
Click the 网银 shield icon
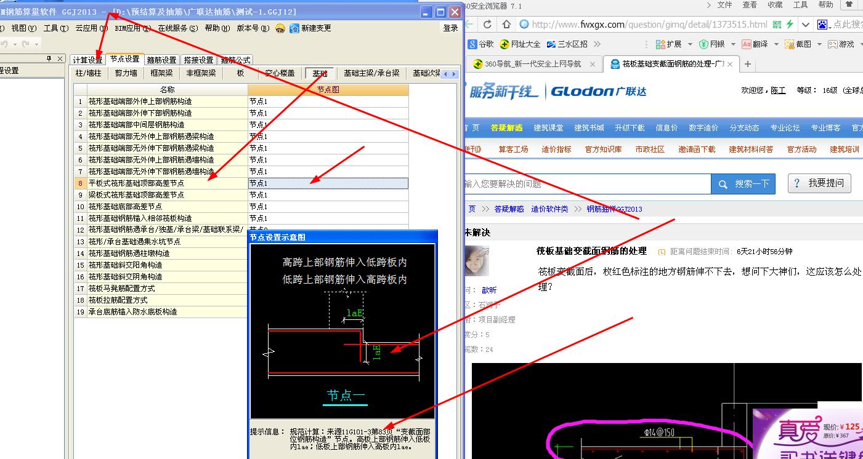pyautogui.click(x=703, y=44)
